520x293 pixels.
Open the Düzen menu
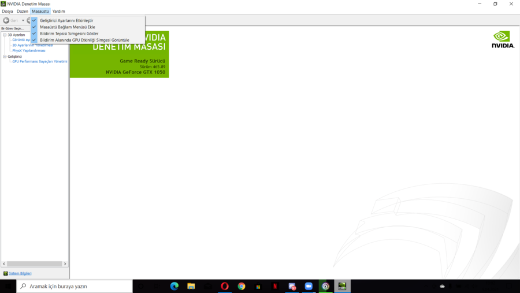23,12
